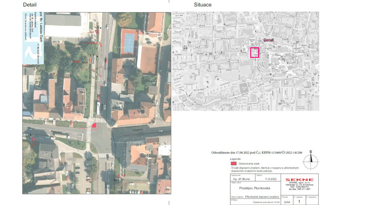The image size is (365, 205).
Task: Click the 'Přechodné dopravní značení' object name
Action: [261, 196]
